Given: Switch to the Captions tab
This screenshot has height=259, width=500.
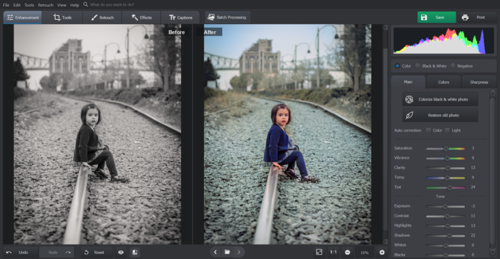Looking at the screenshot, I should 181,18.
